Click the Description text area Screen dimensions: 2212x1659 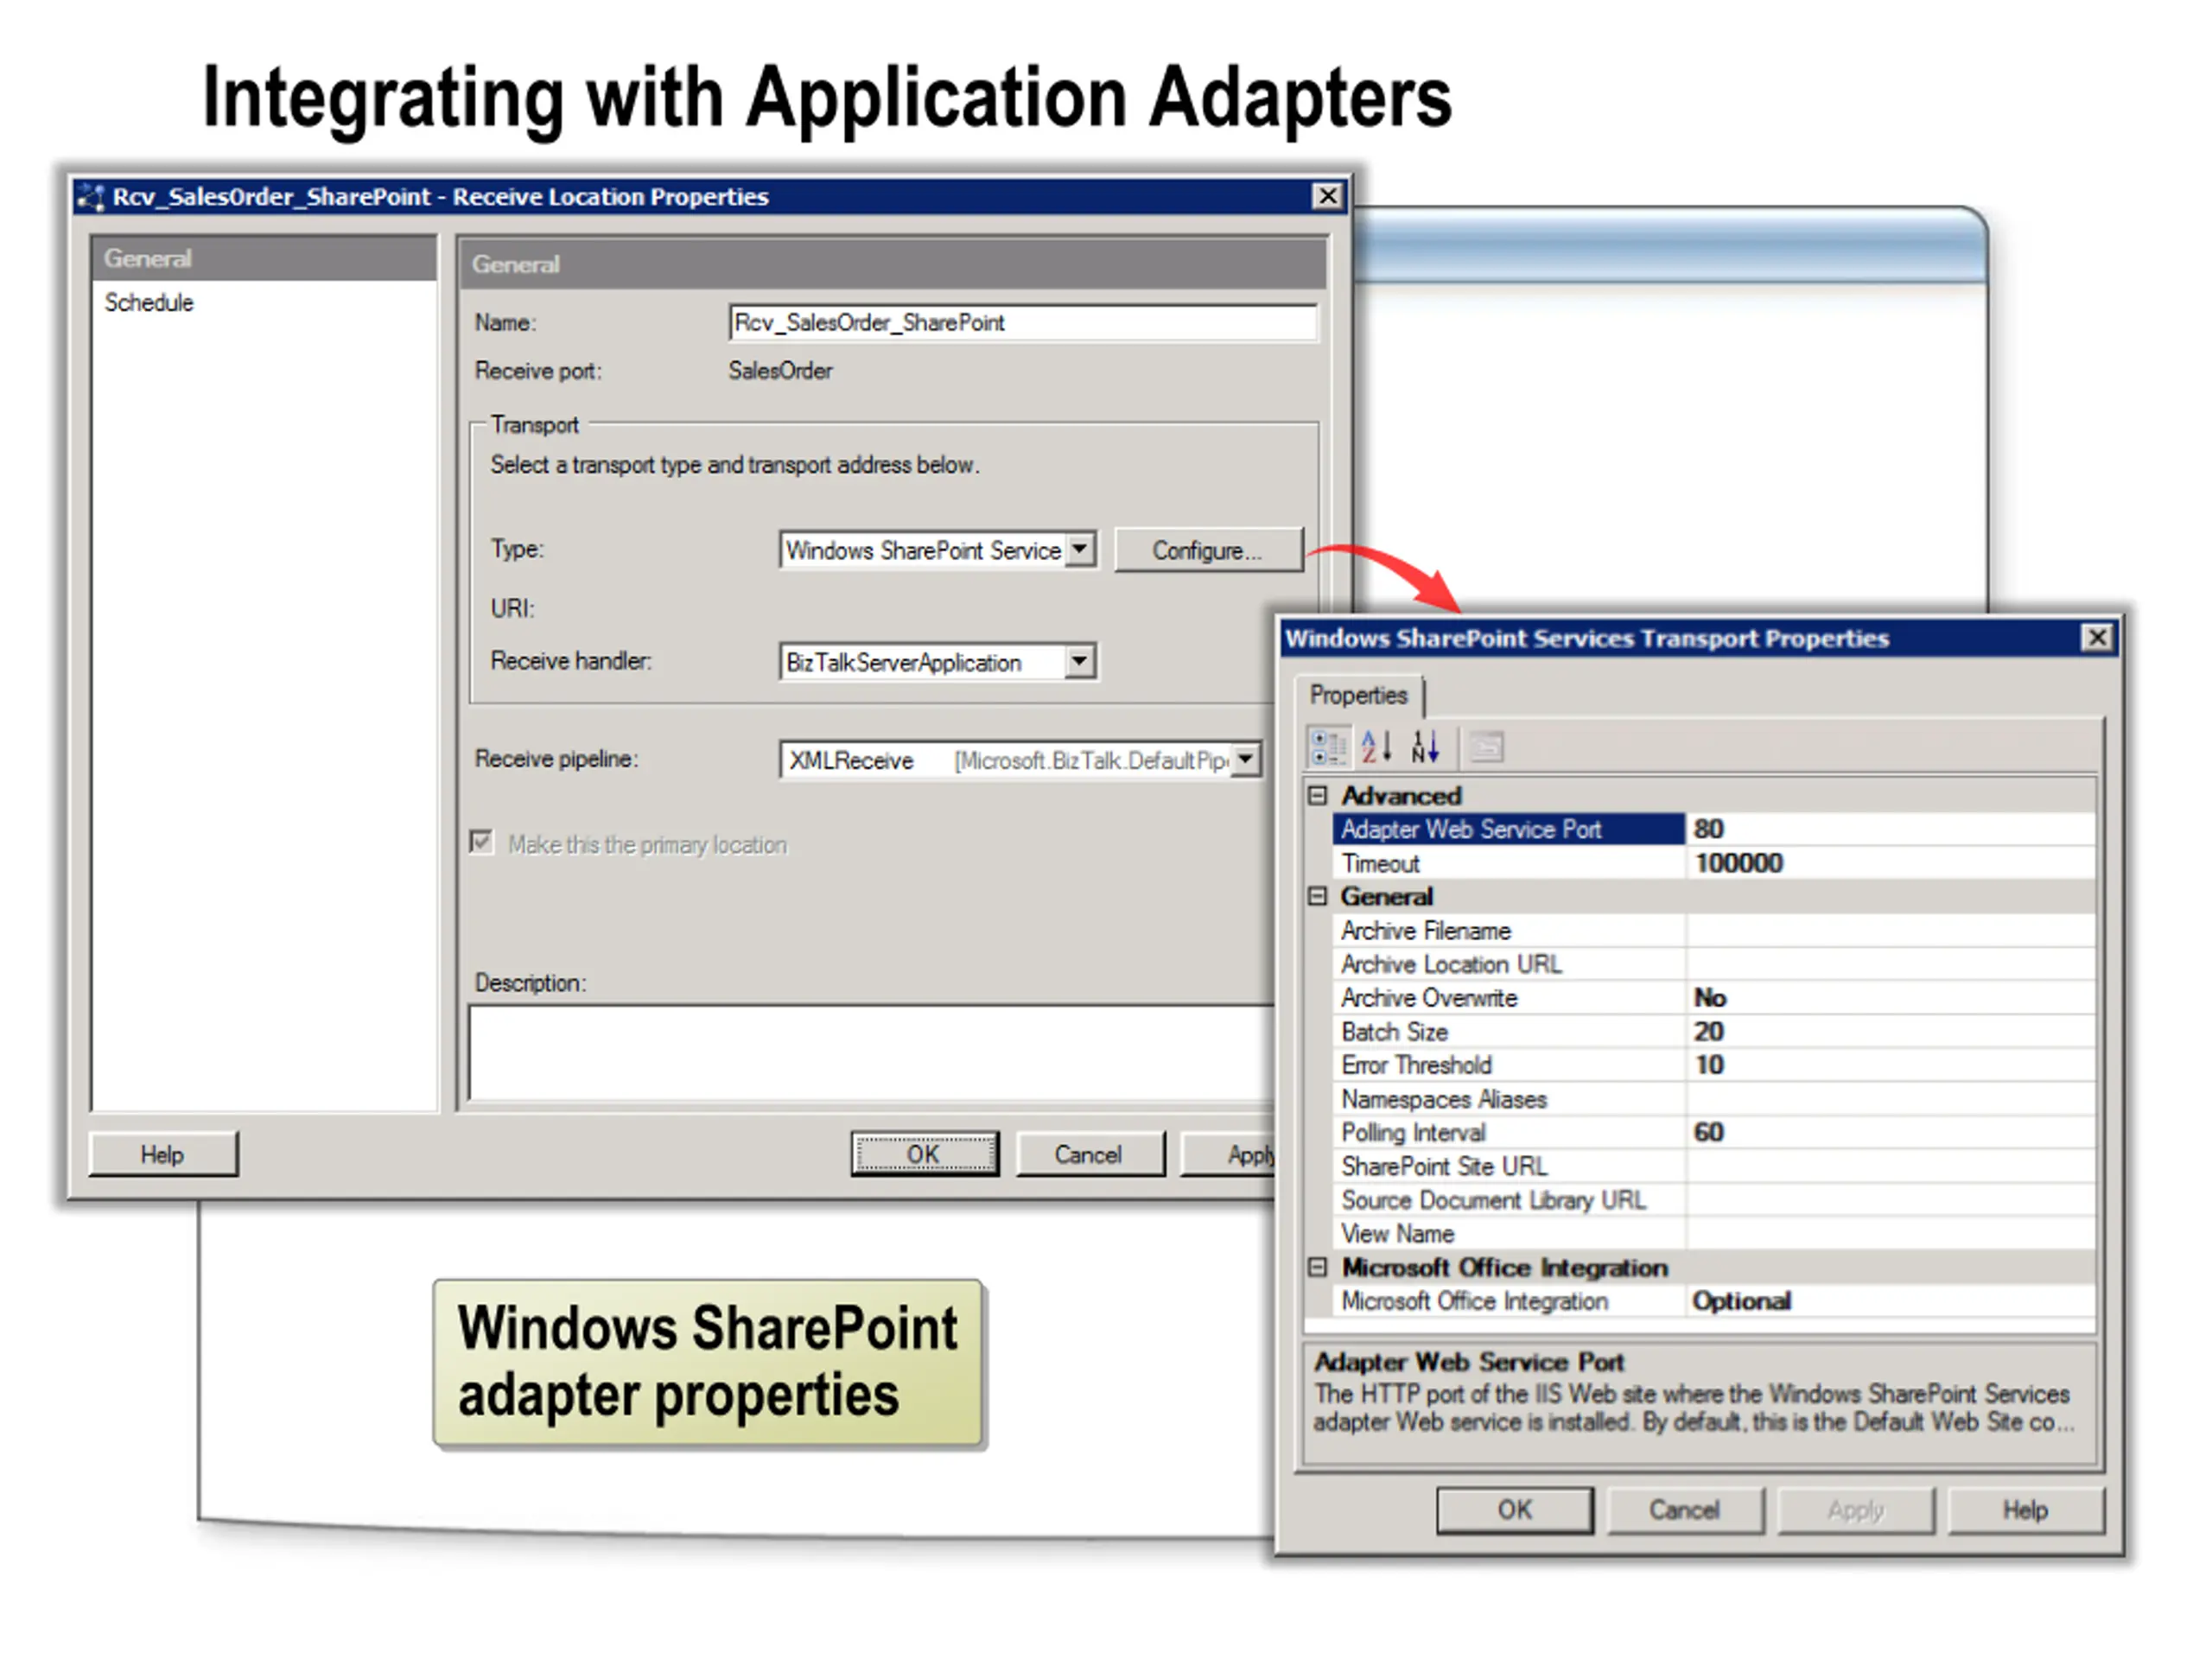point(870,1053)
